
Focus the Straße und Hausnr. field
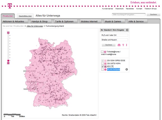[x=115, y=40]
